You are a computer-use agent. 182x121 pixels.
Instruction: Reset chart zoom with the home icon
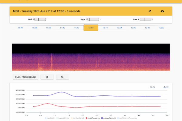click(164, 87)
